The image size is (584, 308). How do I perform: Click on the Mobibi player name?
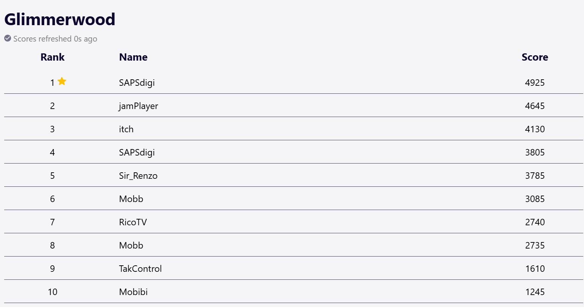[x=133, y=292]
